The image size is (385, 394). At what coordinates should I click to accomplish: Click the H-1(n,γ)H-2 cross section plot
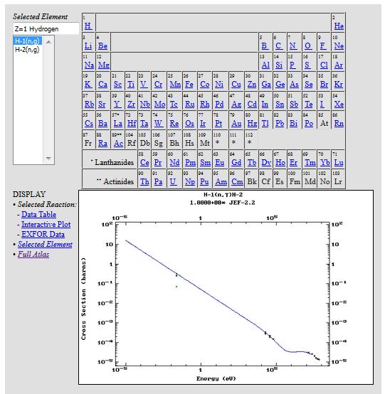pos(226,287)
